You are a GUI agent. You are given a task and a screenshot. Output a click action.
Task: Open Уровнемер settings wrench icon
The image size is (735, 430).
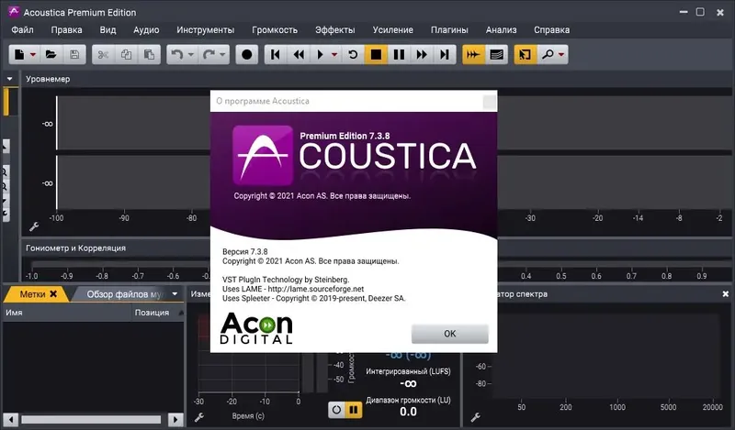click(34, 227)
